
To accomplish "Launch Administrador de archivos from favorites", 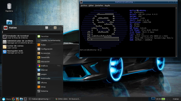I will pyautogui.click(x=19, y=42).
